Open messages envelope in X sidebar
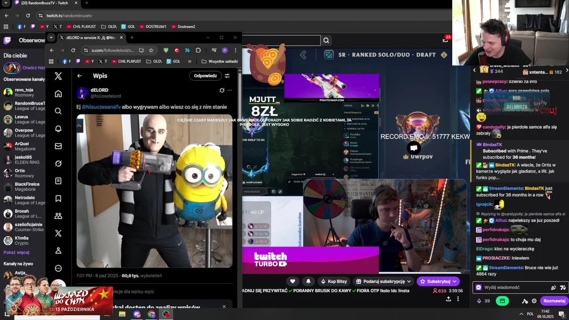 tap(58, 146)
